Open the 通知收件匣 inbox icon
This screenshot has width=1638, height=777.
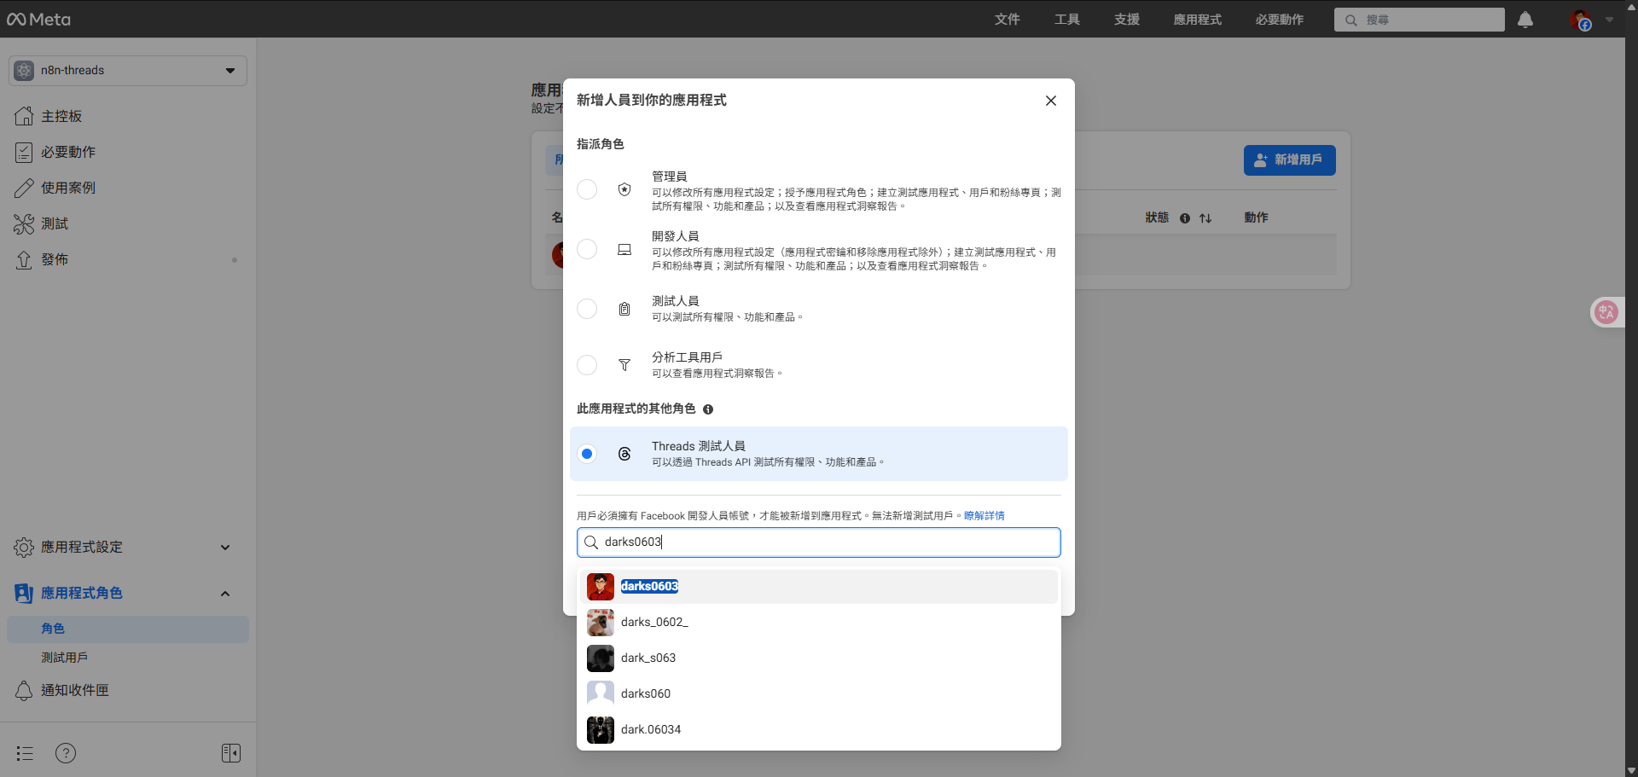(x=24, y=690)
